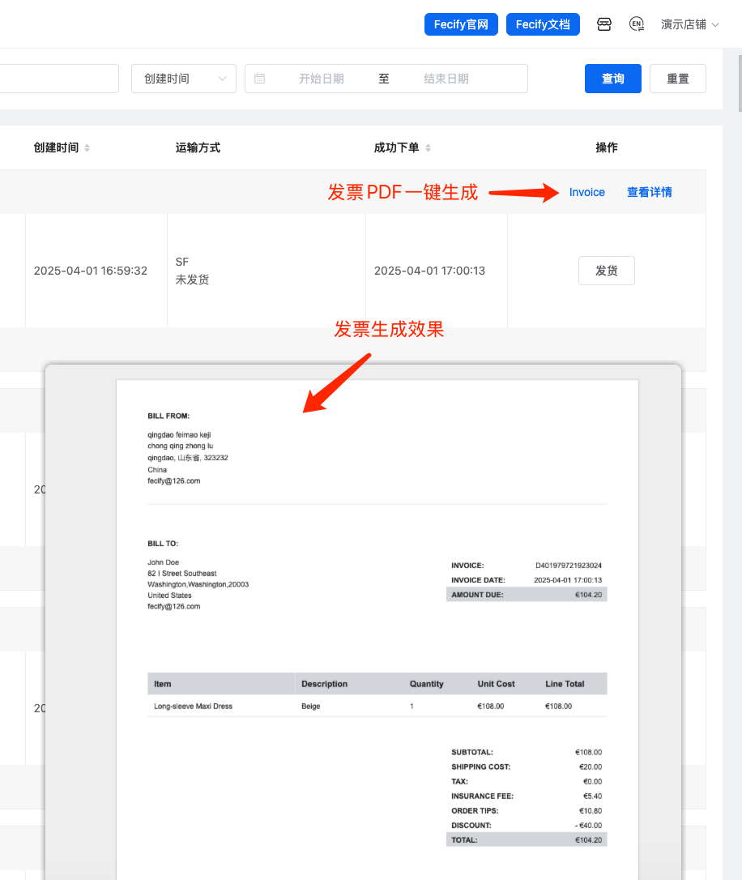Image resolution: width=742 pixels, height=880 pixels.
Task: Click the 重置 reset button
Action: (677, 79)
